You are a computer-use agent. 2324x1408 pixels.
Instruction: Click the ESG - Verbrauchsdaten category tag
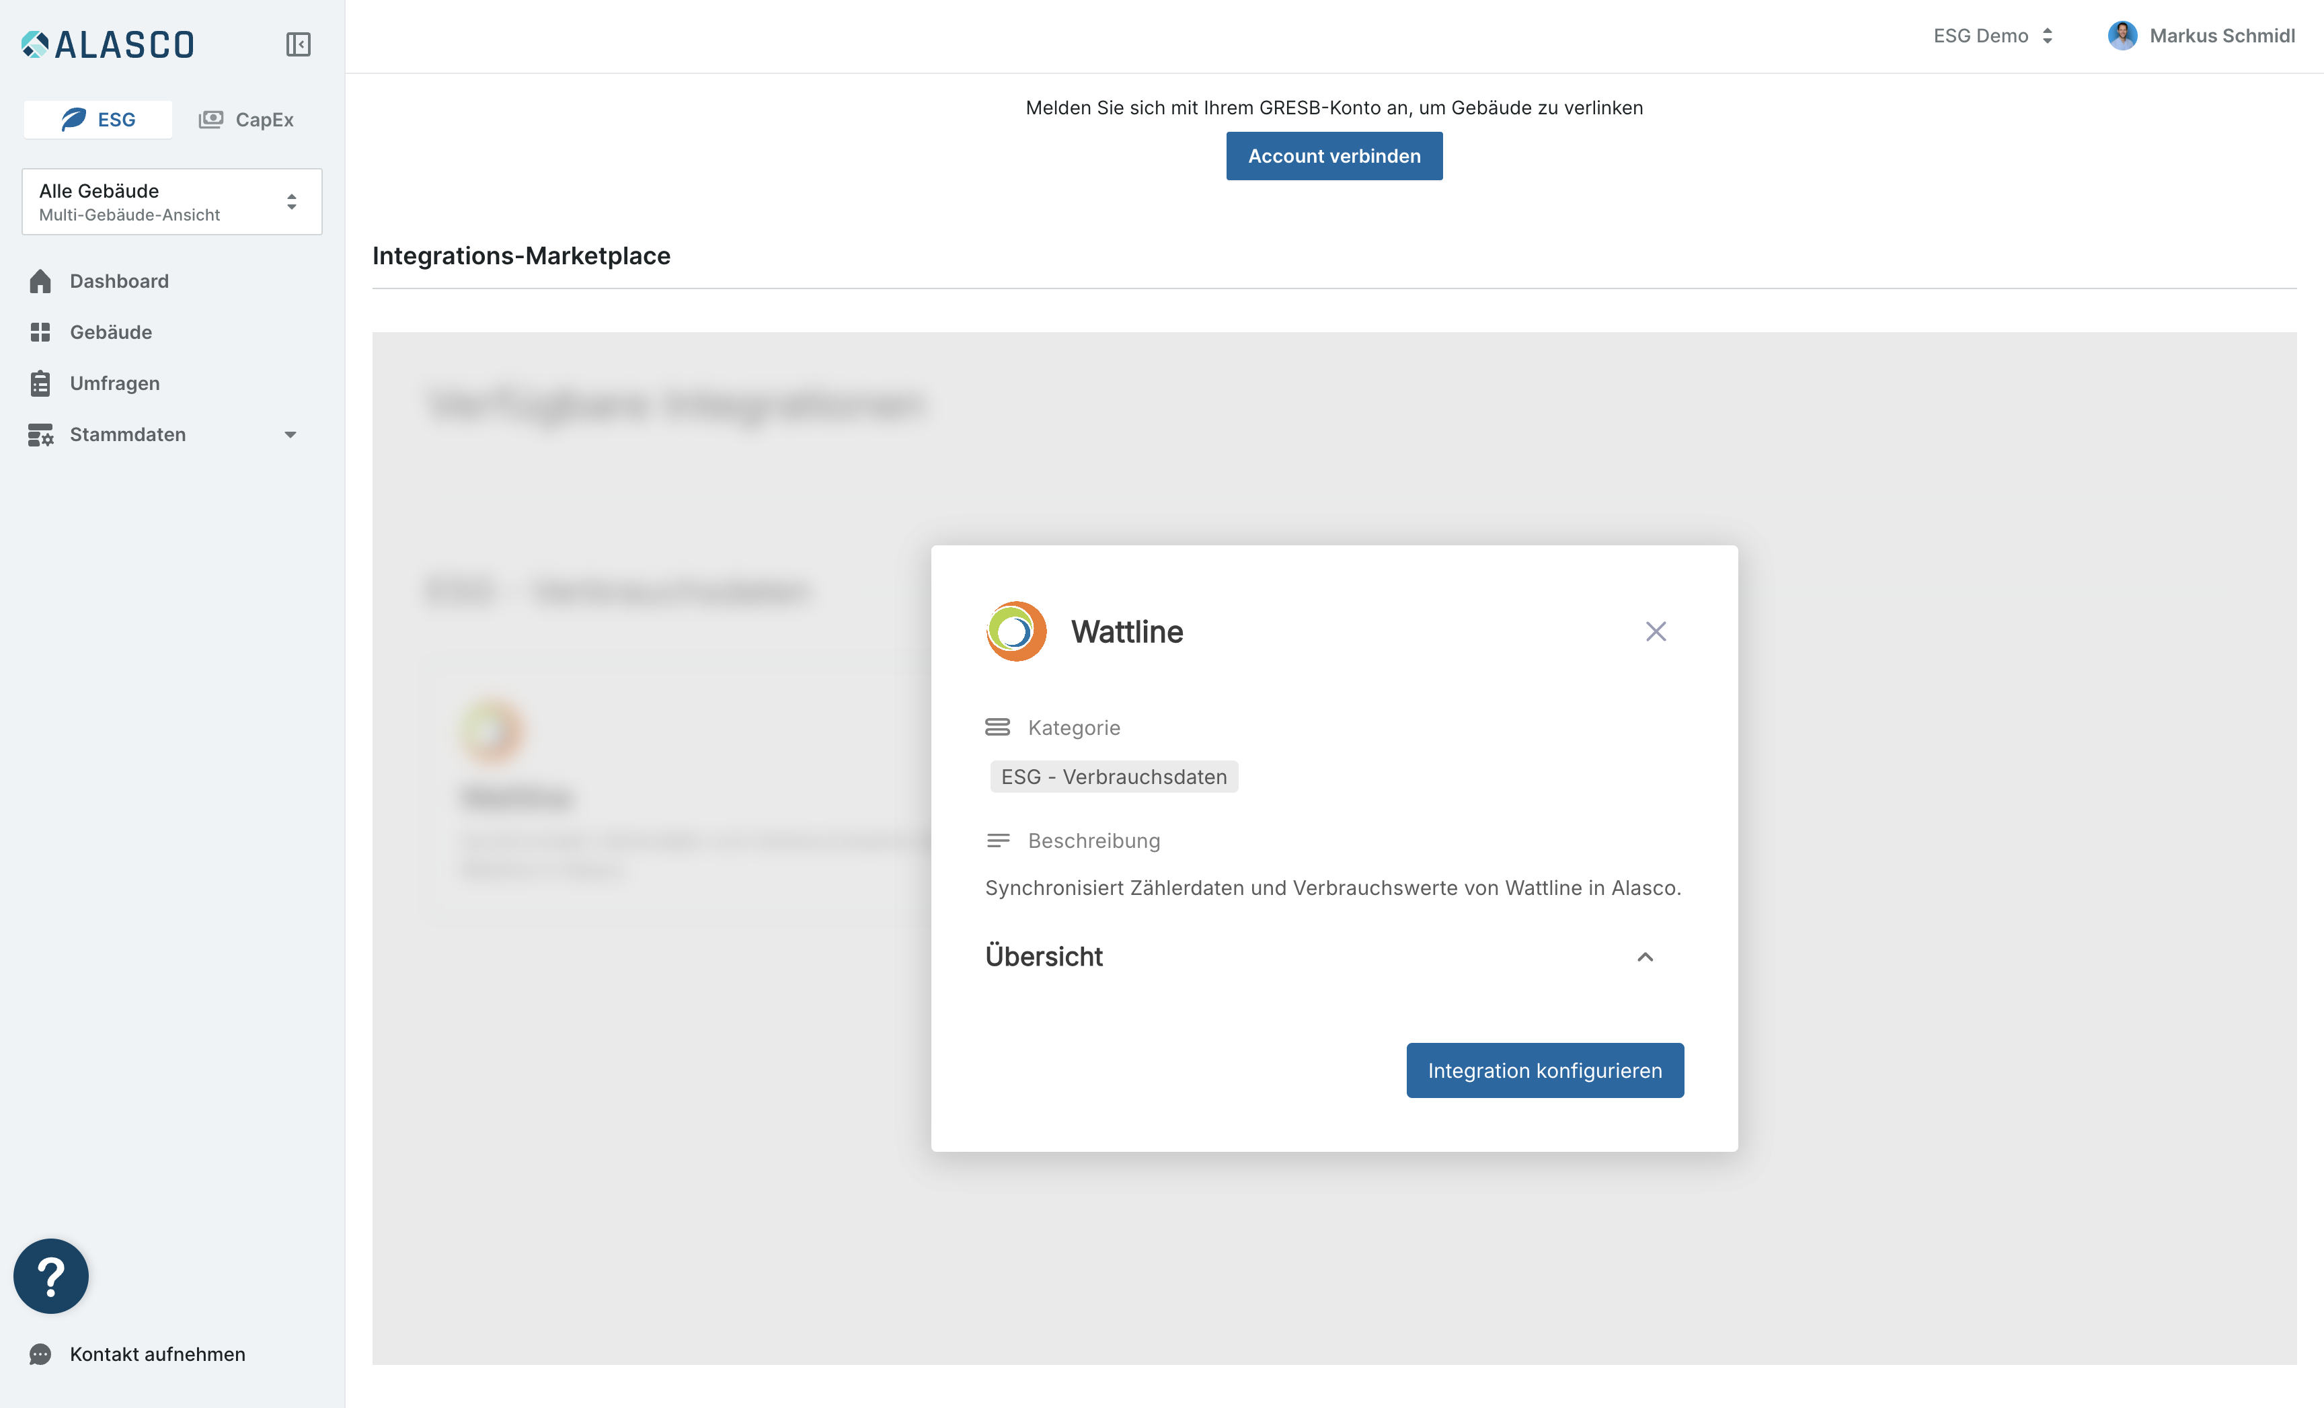point(1114,776)
